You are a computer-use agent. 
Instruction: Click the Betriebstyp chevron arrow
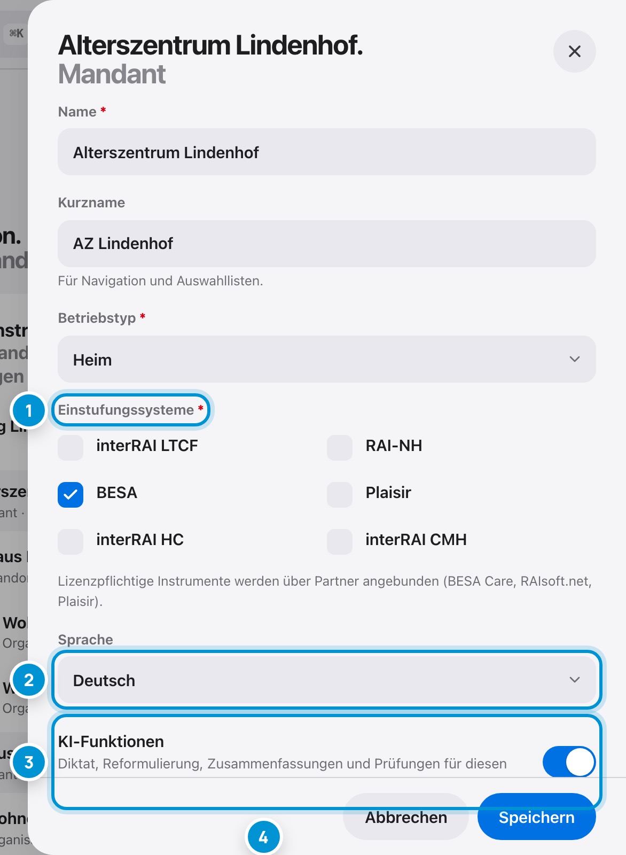[575, 359]
